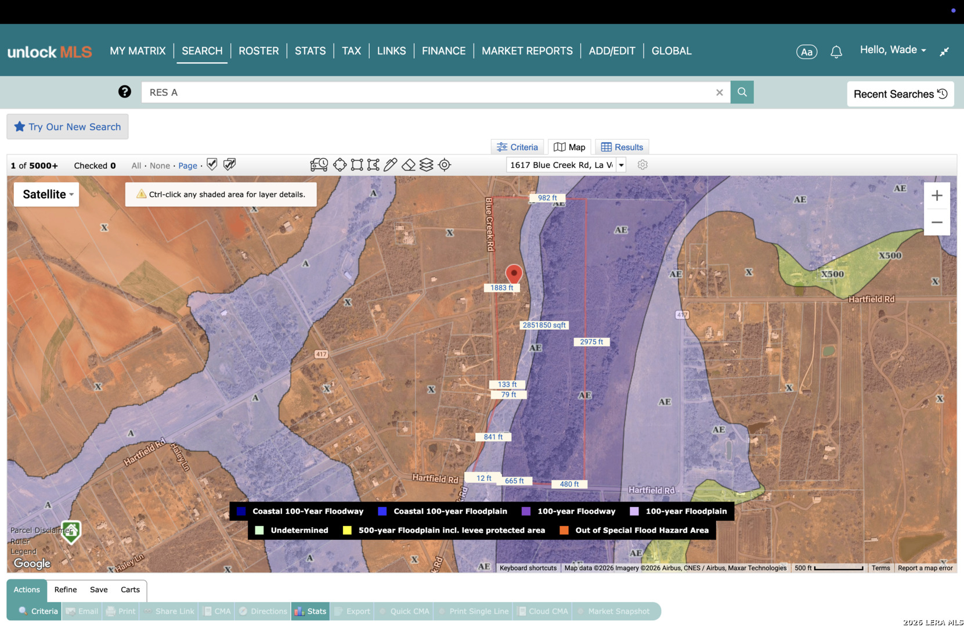The image size is (964, 627).
Task: Click the eraser to clear shapes
Action: [x=409, y=165]
